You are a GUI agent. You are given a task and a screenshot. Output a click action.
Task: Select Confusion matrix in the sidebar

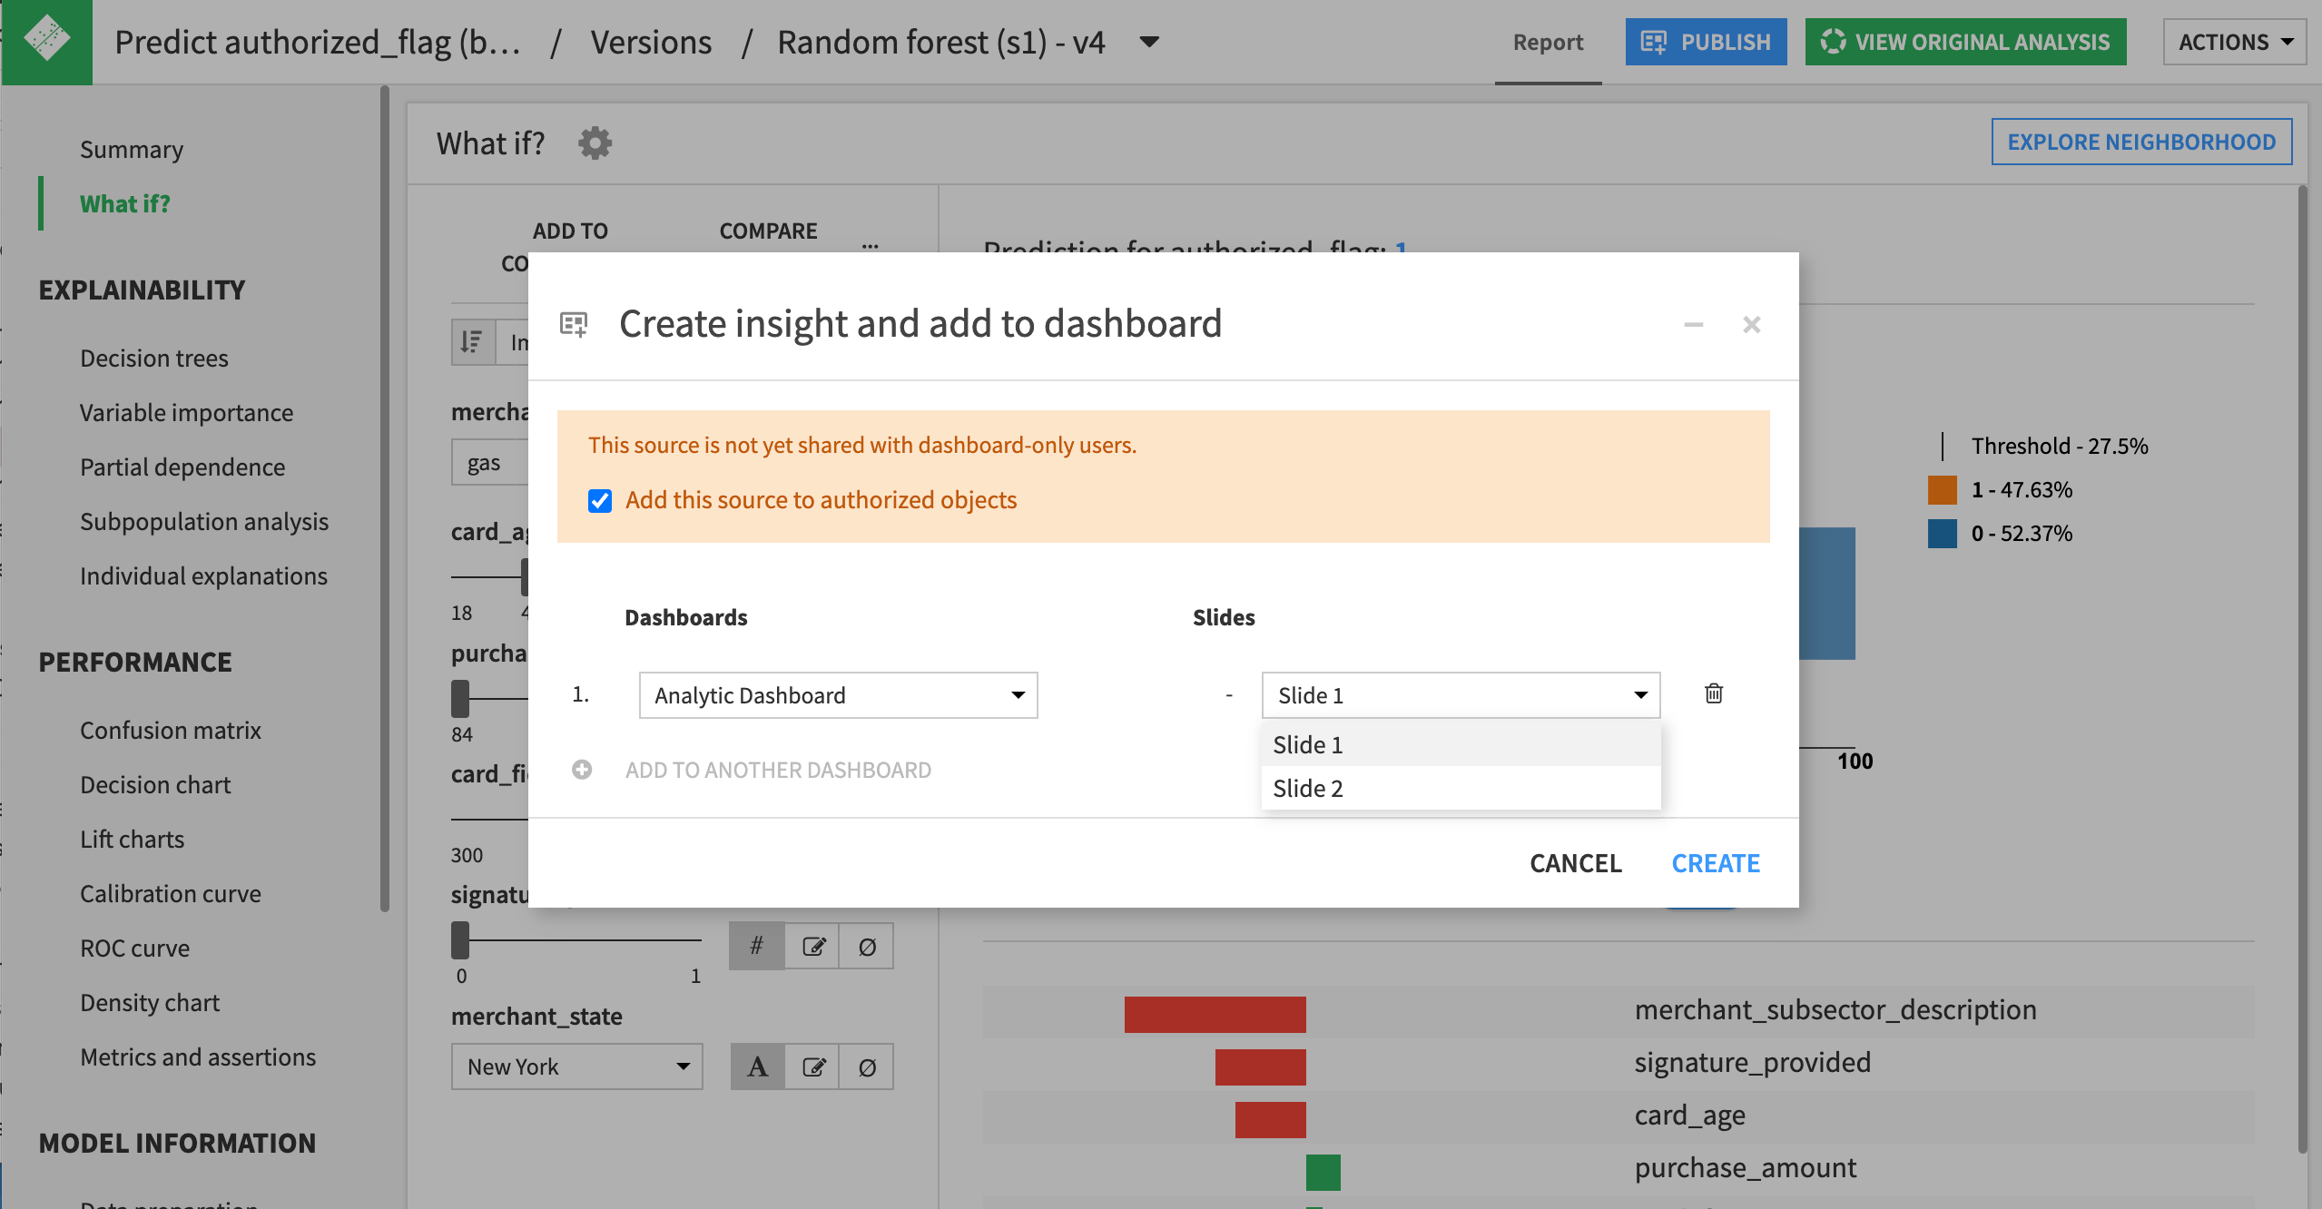point(170,729)
